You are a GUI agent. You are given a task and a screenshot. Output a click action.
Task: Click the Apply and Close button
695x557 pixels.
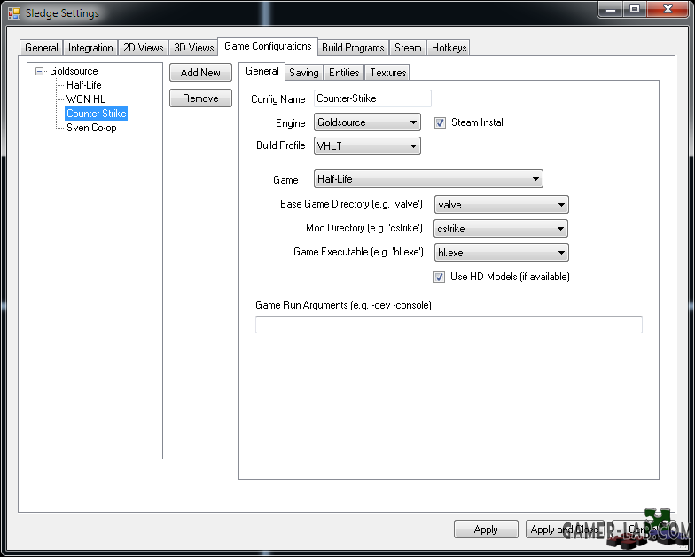(x=564, y=529)
